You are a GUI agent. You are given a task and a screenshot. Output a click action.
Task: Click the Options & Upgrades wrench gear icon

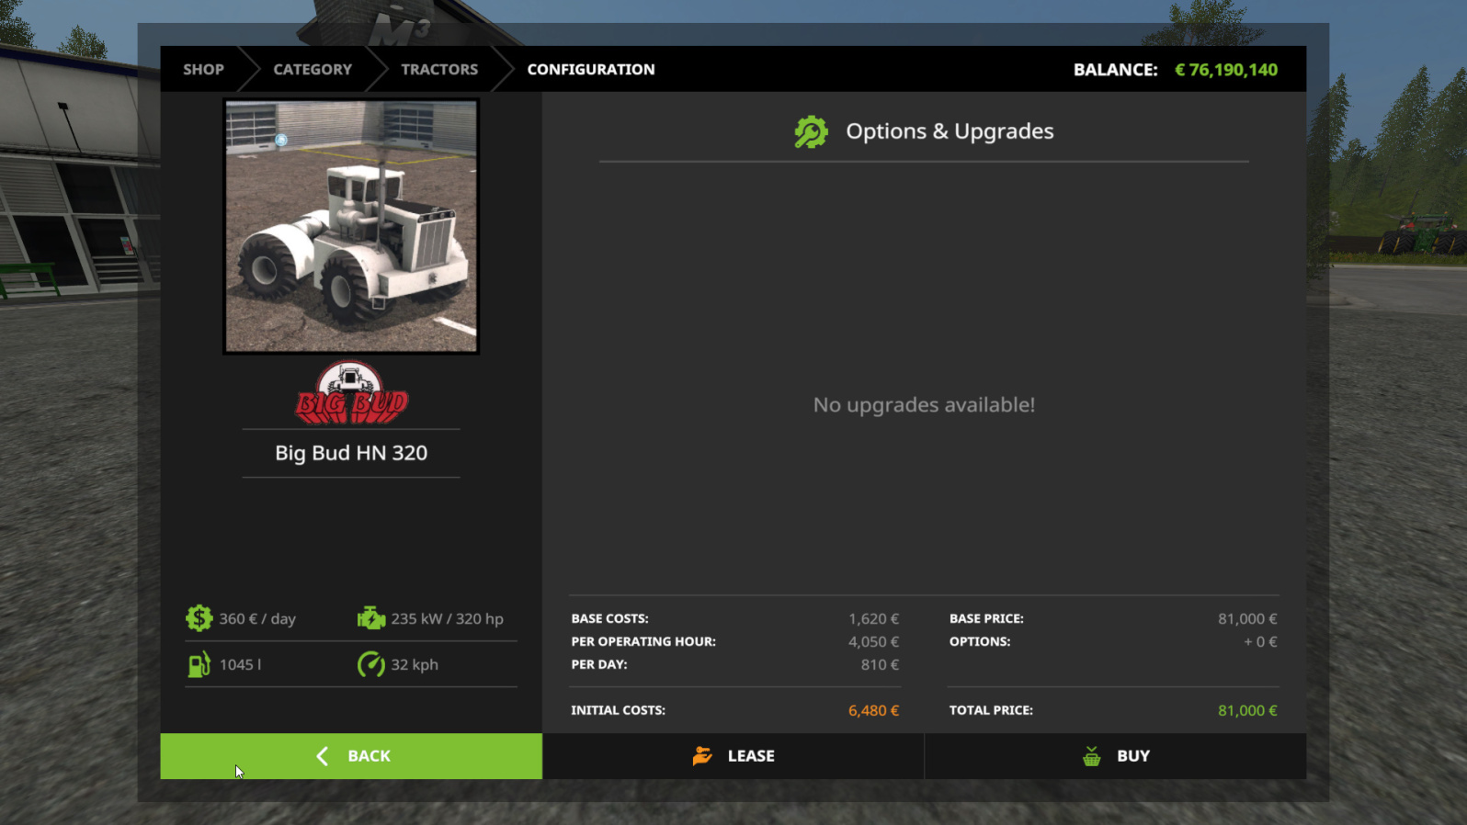(x=811, y=132)
